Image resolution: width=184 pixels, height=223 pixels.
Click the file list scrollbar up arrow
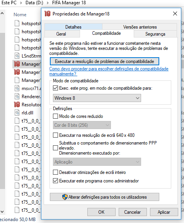2,14
